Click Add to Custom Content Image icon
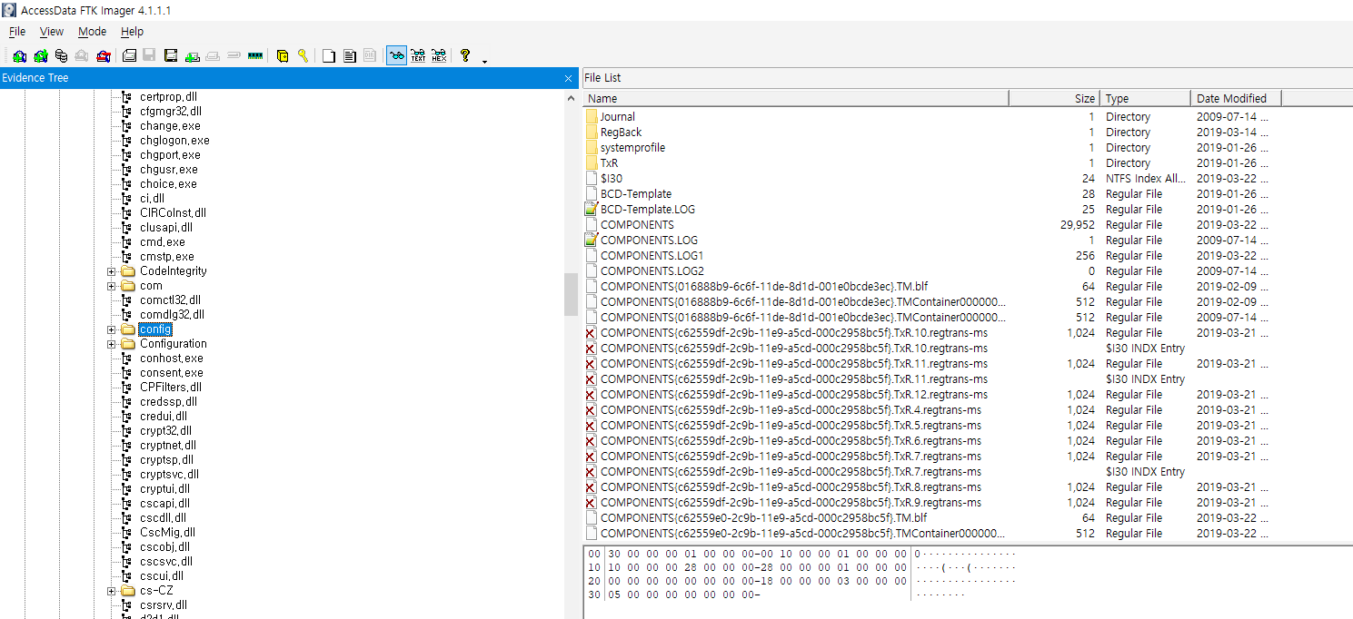 193,55
